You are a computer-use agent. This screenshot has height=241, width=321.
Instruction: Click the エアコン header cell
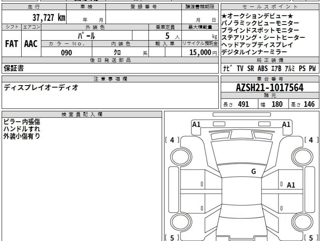pyautogui.click(x=31, y=27)
